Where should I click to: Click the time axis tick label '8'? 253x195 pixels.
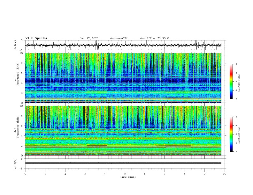click(185, 174)
